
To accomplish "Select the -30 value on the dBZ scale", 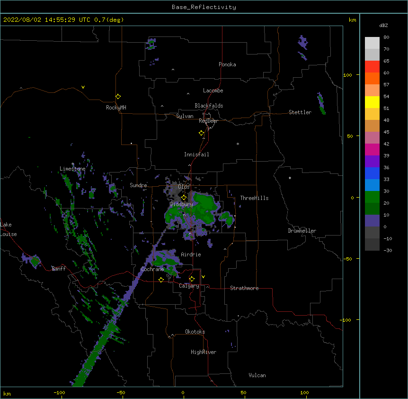I will (x=388, y=250).
